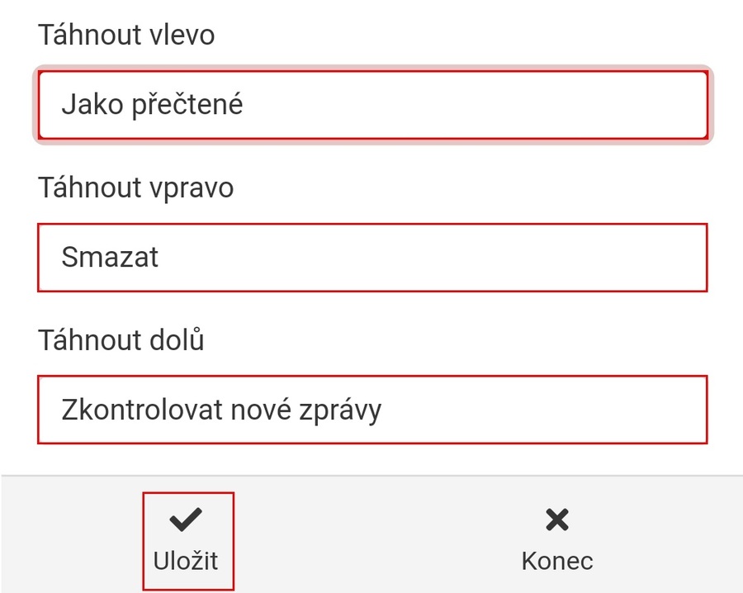The width and height of the screenshot is (743, 593).
Task: Click the Uložit checkmark icon
Action: pos(187,519)
